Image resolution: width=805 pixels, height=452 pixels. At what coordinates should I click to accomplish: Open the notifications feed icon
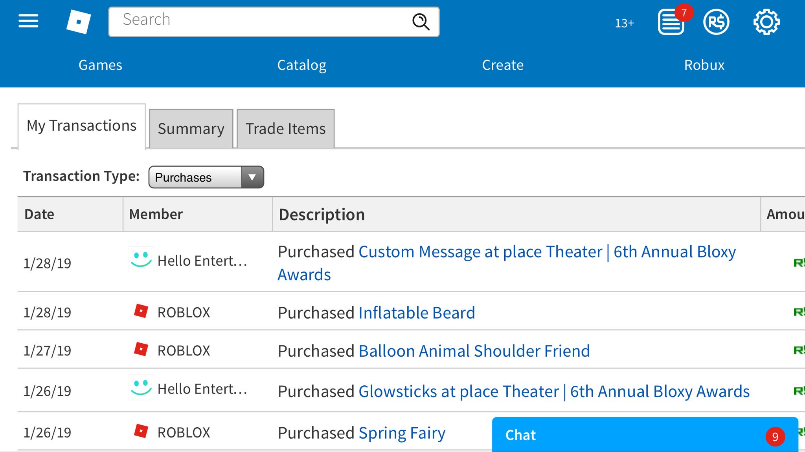click(x=671, y=23)
